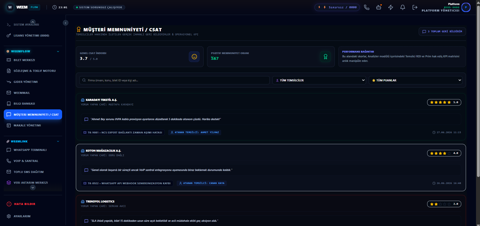Click the building icon beside Koton Mağazacılık A.Ş.
Screen dimensions: 480x226
[83, 151]
